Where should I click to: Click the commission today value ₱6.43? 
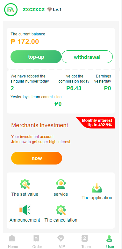(74, 88)
